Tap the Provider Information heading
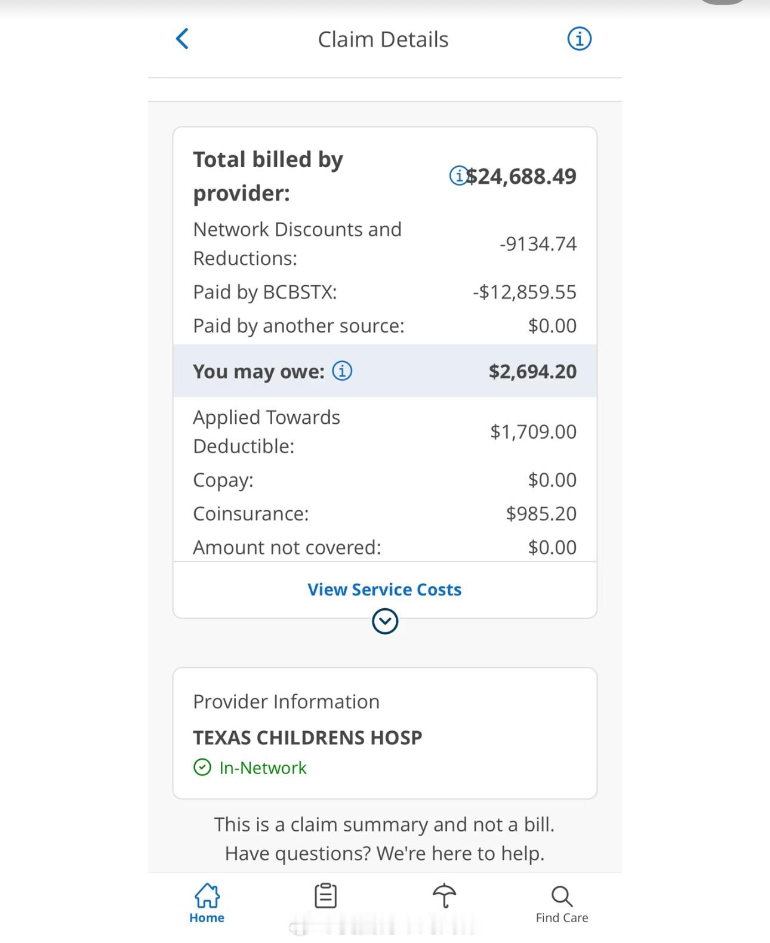Viewport: 770px width, 943px height. point(286,701)
